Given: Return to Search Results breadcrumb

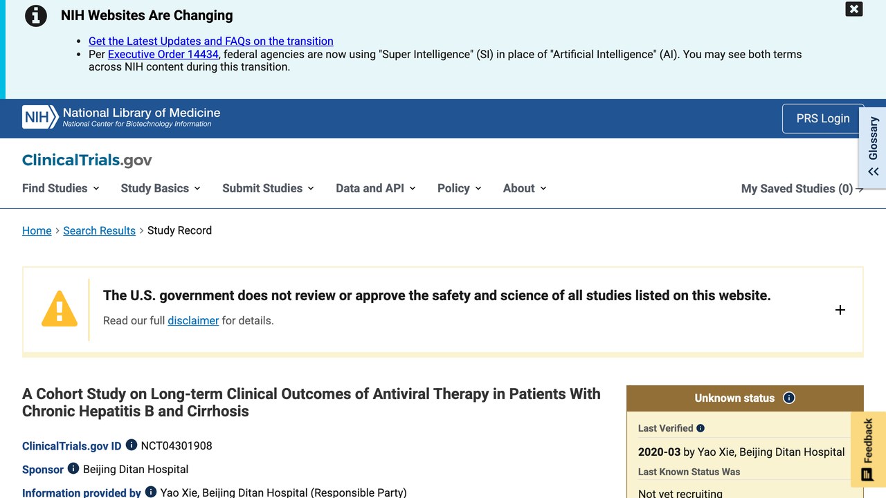Looking at the screenshot, I should coord(100,230).
